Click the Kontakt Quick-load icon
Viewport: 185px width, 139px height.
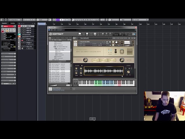point(99,34)
